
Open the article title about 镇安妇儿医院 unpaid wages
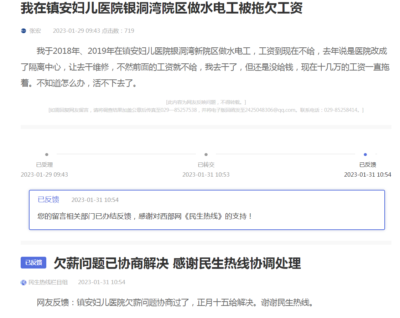(161, 8)
